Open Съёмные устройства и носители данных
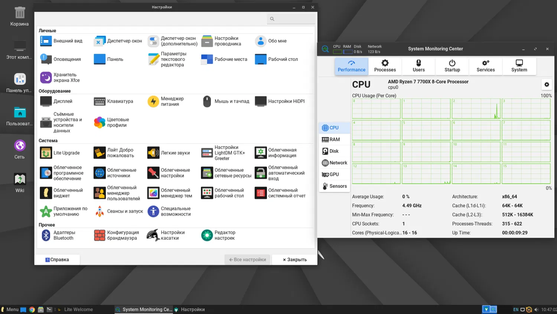Screen dimensions: 557x314 (61, 122)
